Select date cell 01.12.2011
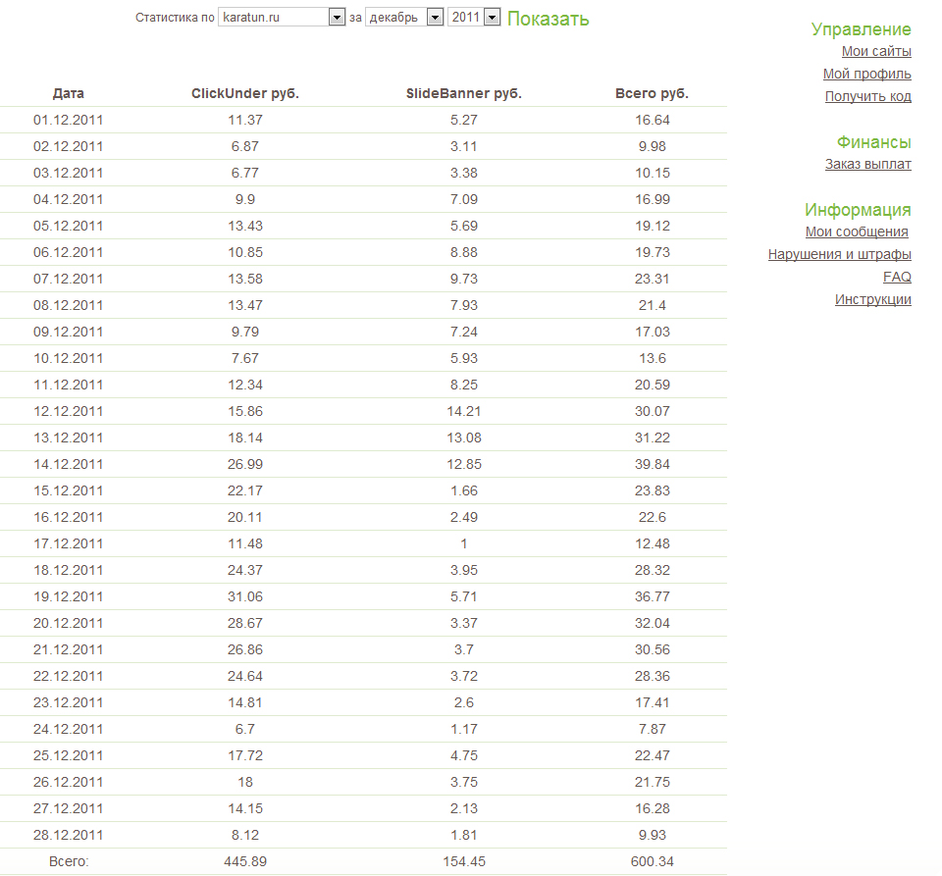942x876 pixels. coord(69,120)
